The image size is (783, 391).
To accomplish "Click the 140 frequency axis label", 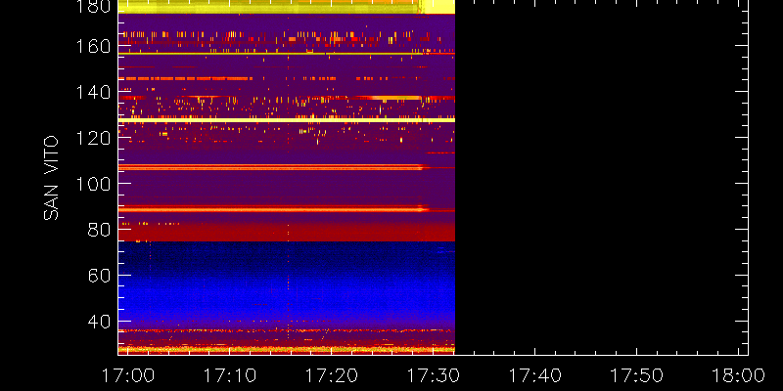I will [92, 92].
